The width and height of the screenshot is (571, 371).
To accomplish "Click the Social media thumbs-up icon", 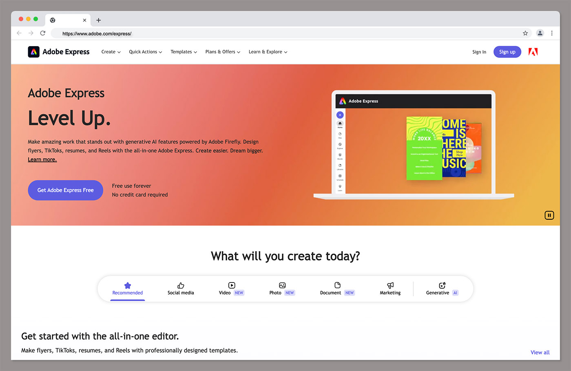I will click(181, 285).
